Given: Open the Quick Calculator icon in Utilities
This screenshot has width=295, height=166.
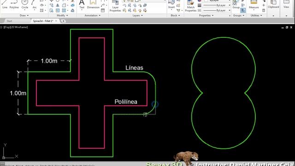Looking at the screenshot, I should coord(264,11).
